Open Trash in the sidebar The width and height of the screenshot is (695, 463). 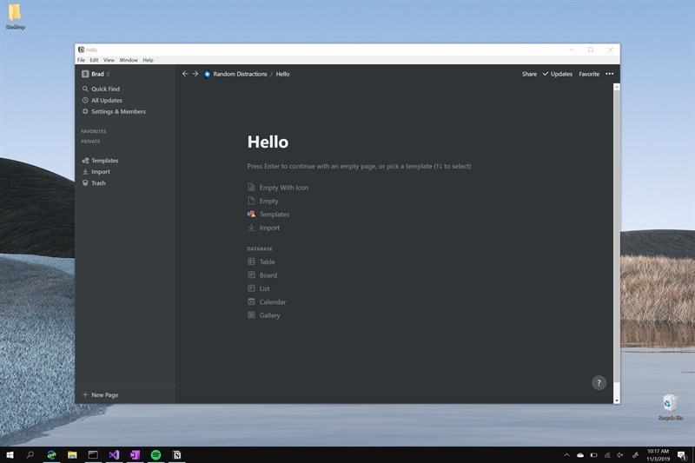pos(98,183)
